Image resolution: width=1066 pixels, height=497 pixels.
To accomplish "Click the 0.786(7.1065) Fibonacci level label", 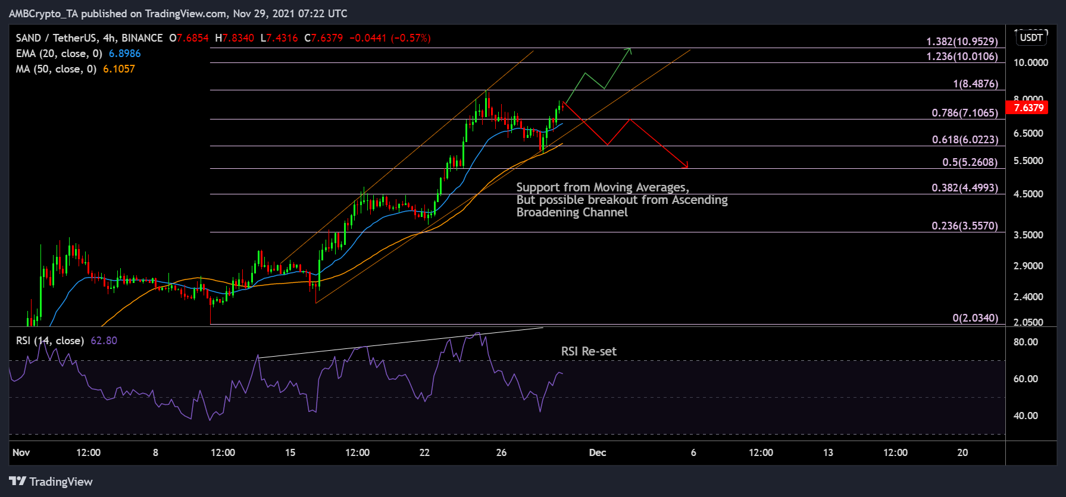I will (965, 113).
